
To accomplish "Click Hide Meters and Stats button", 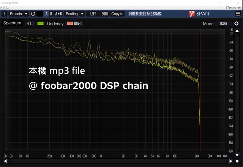I will (x=145, y=14).
